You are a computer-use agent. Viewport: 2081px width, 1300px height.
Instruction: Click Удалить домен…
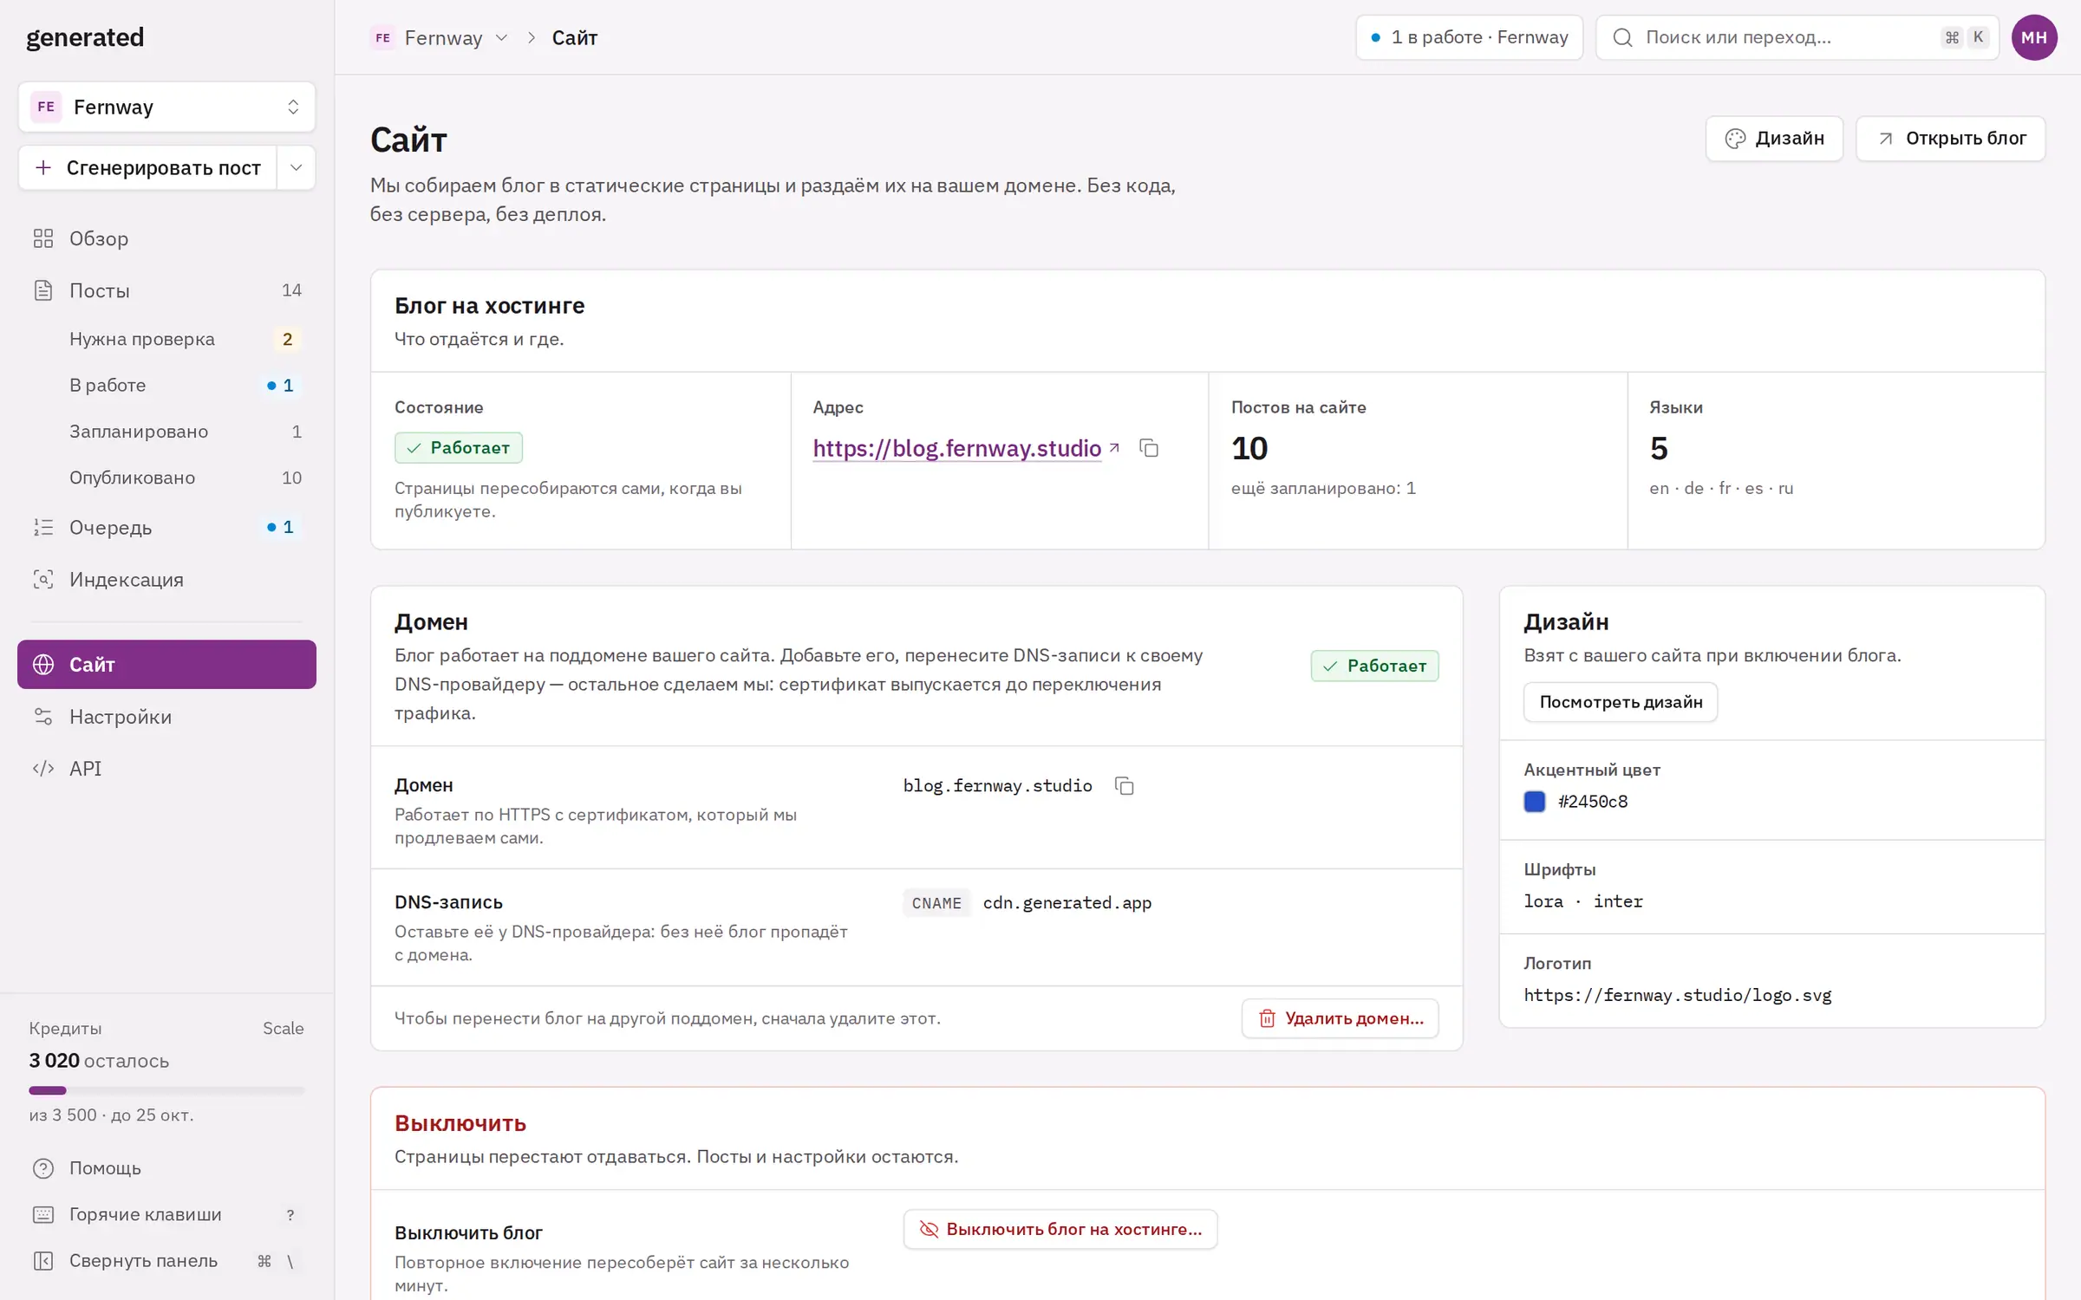tap(1341, 1018)
